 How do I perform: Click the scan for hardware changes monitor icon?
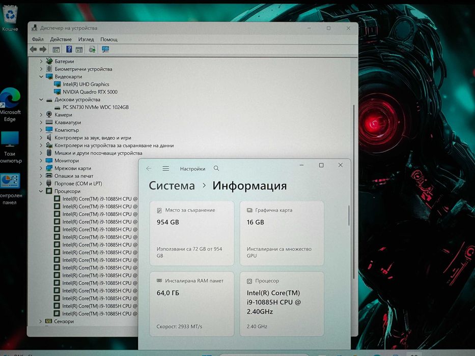[105, 49]
